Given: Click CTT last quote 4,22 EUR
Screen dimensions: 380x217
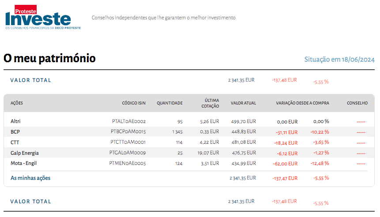Looking at the screenshot, I should (209, 142).
